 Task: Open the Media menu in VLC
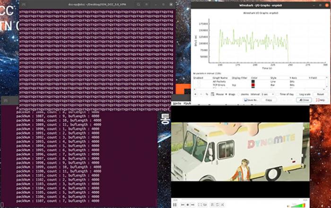(177, 103)
